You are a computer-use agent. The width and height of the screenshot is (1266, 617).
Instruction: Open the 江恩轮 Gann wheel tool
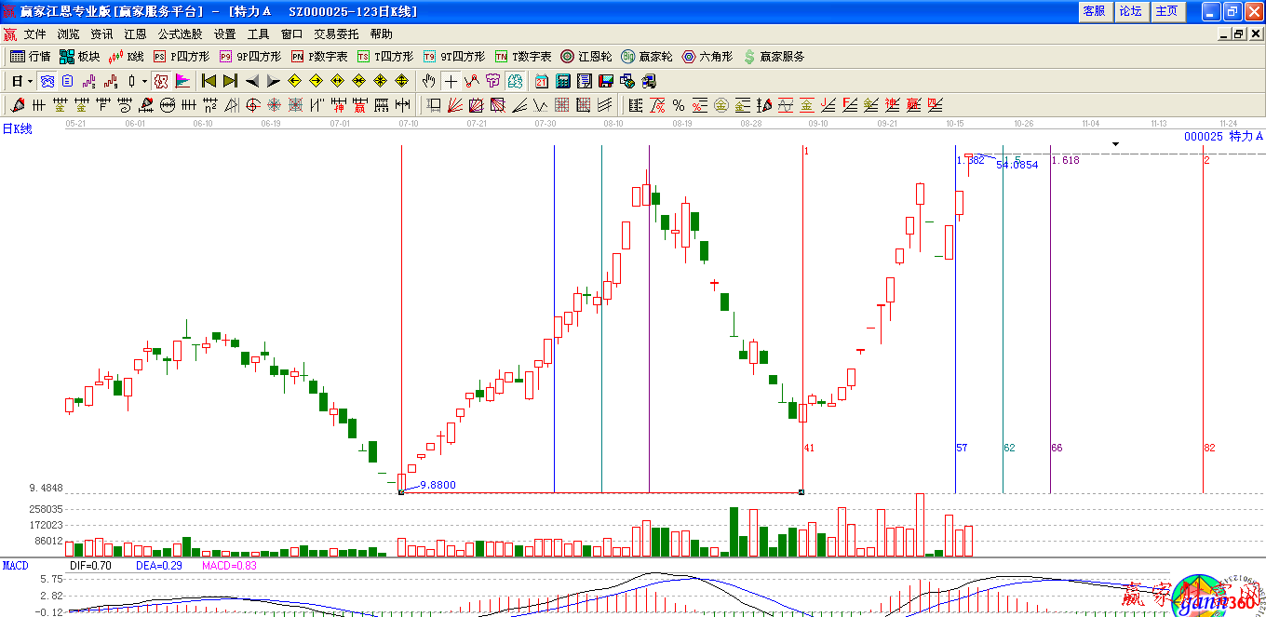[586, 57]
